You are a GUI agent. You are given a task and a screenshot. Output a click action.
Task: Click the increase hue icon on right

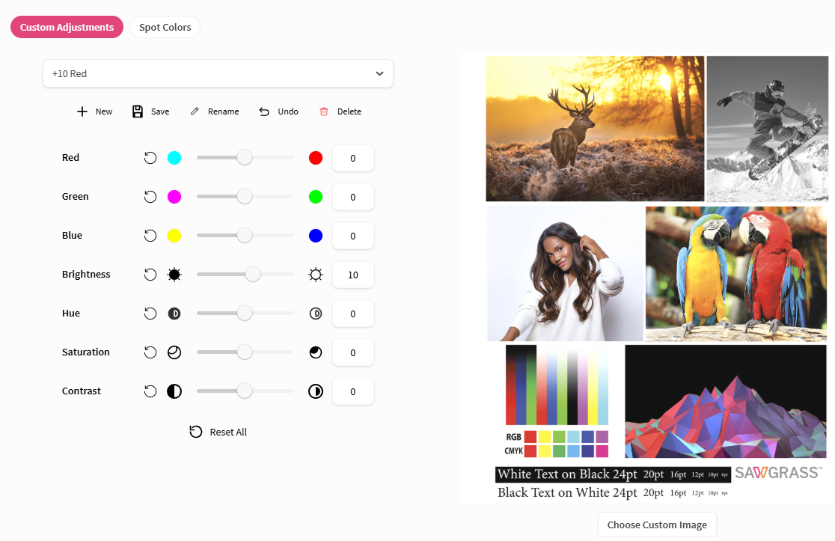(316, 313)
